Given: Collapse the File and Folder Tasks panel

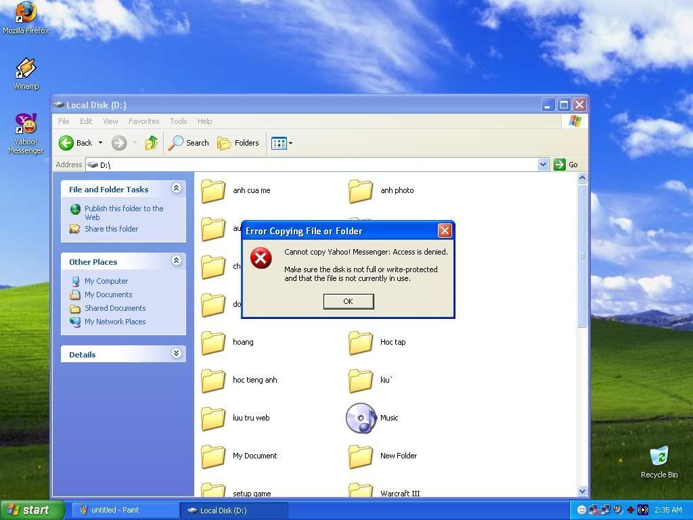Looking at the screenshot, I should [x=177, y=189].
